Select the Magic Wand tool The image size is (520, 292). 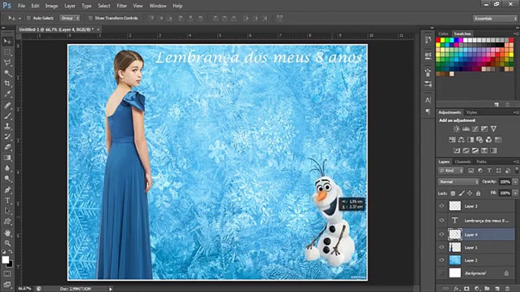pos(7,73)
